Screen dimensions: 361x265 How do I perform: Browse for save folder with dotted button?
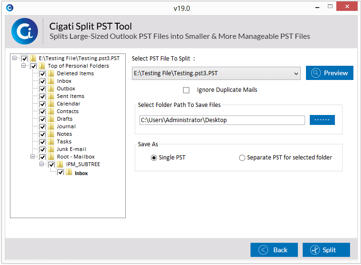322,120
